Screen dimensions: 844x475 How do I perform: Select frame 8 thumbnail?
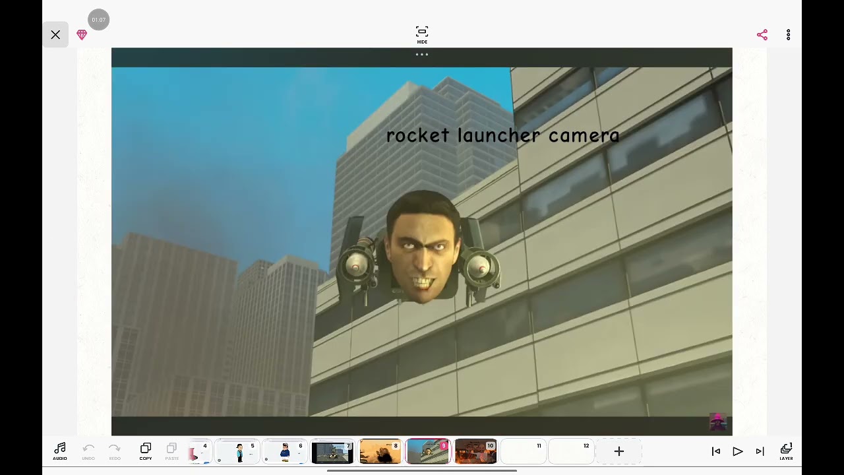tap(380, 452)
